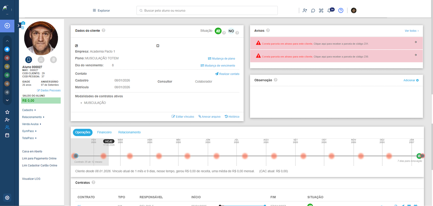Screen dimensions: 433x206
Task: Open the QR code scanner icon
Action: pos(321,11)
